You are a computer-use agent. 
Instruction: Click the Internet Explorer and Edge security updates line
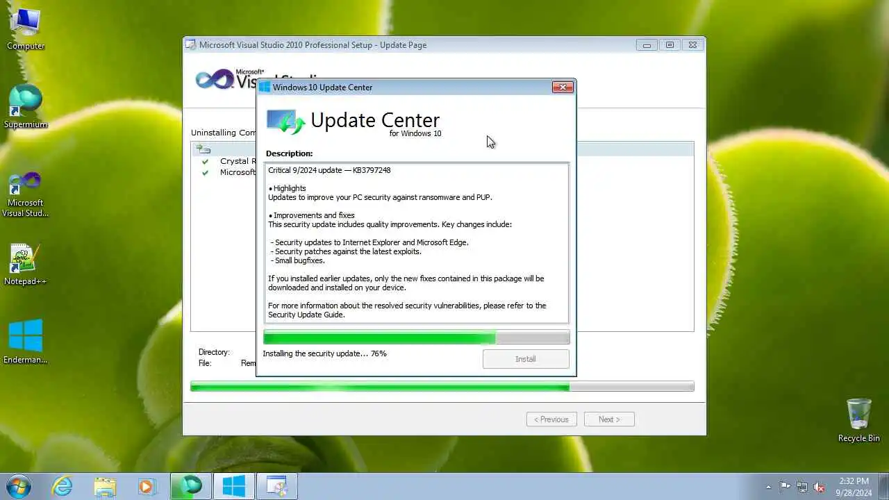369,242
